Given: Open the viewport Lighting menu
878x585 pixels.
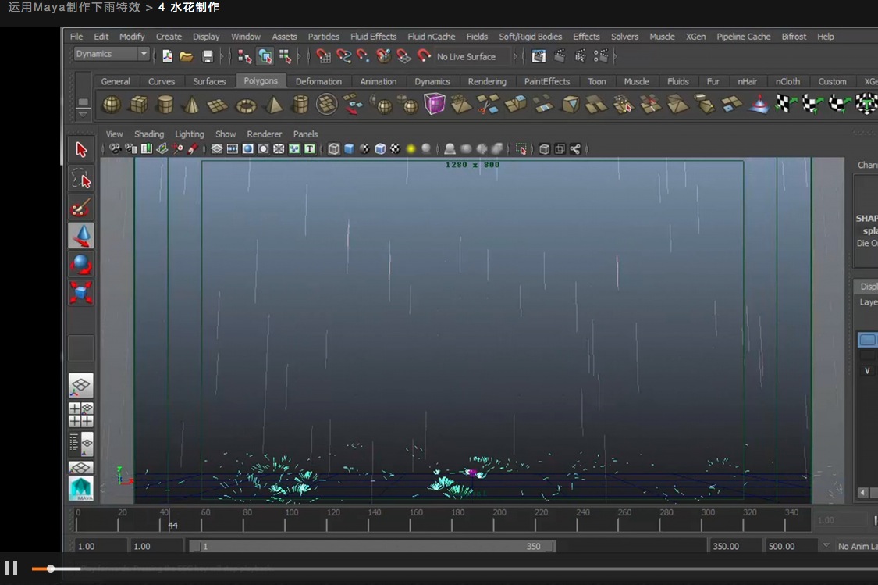Looking at the screenshot, I should tap(190, 134).
